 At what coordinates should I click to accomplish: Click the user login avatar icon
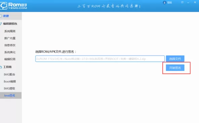(x=164, y=3)
